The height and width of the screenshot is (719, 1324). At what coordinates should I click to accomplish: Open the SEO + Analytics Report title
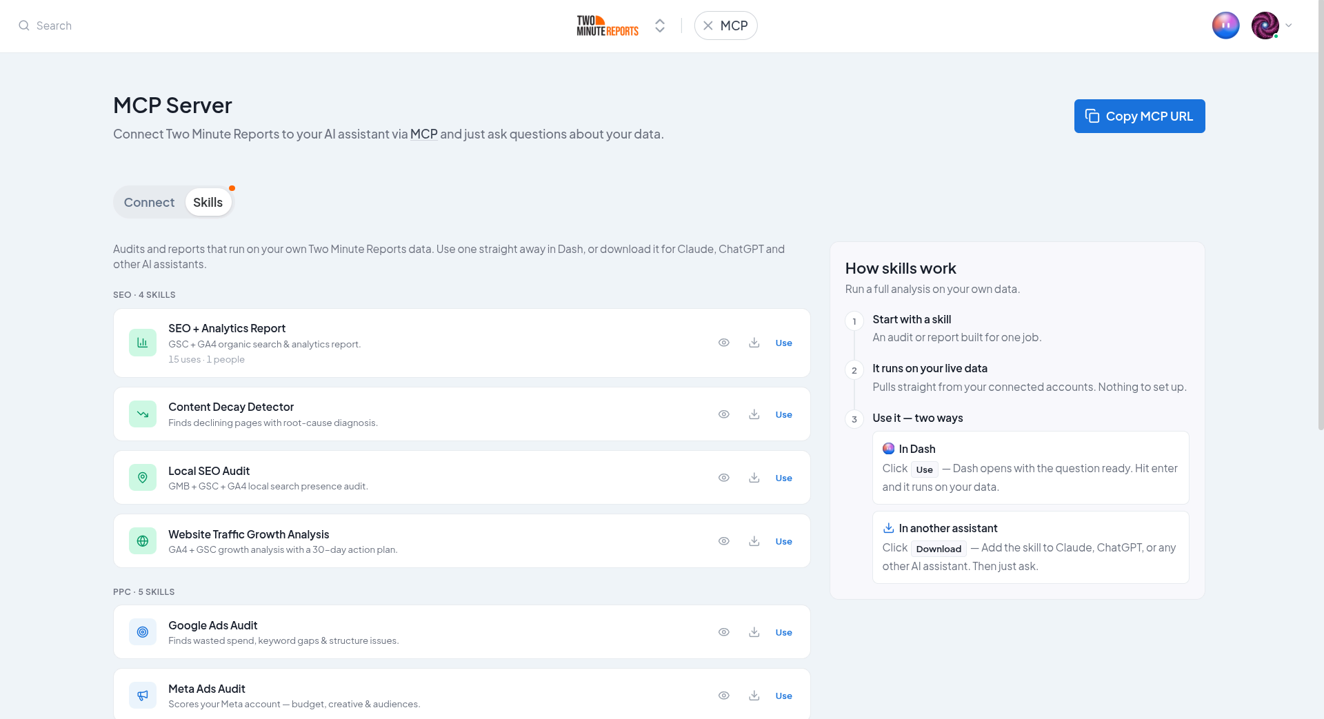pyautogui.click(x=227, y=328)
